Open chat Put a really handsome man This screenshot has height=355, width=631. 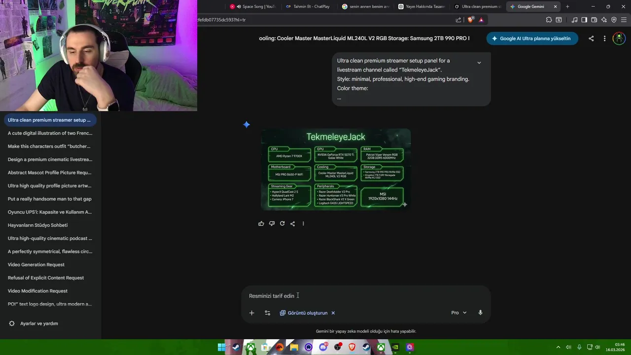[x=50, y=199]
